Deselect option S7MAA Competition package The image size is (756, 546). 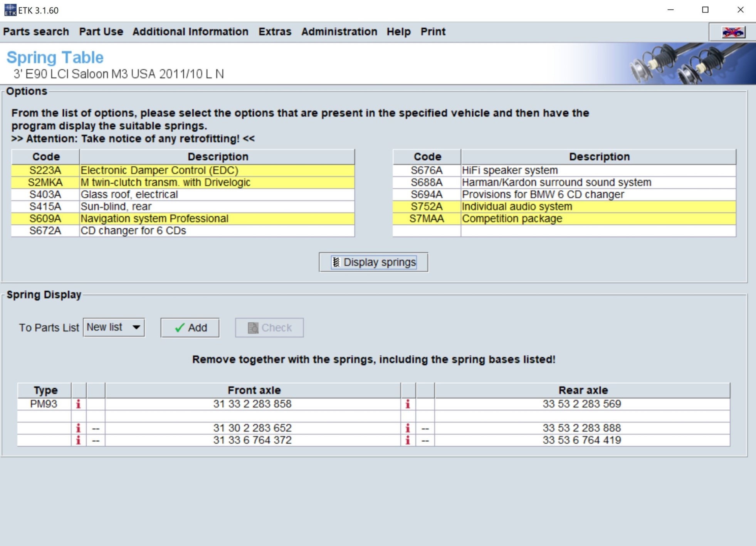click(564, 218)
